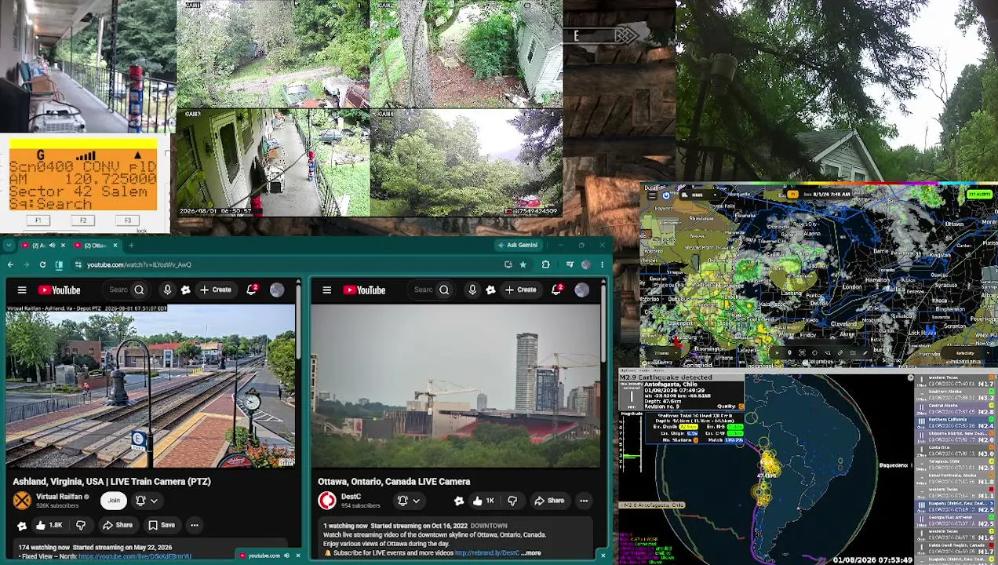Image resolution: width=998 pixels, height=565 pixels.
Task: Click Create in Ashland YouTube pane
Action: (216, 290)
